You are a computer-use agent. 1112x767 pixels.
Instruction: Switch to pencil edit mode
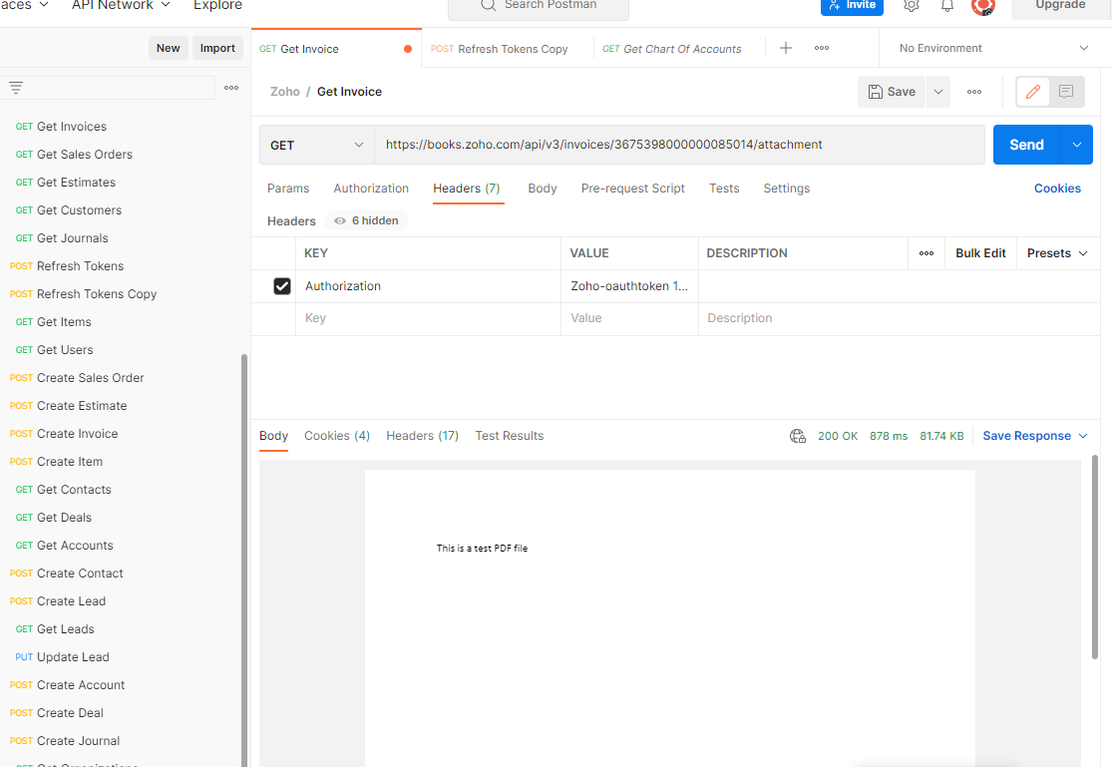1033,92
